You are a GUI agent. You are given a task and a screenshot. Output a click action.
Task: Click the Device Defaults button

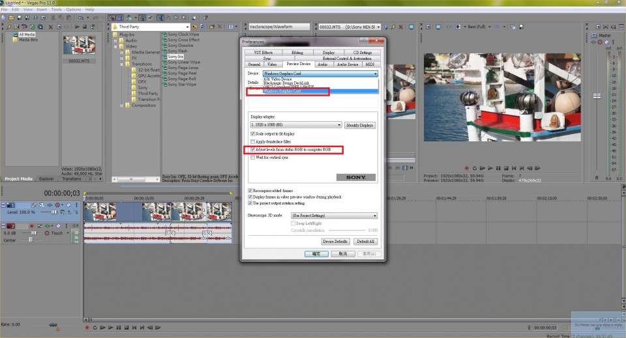336,241
